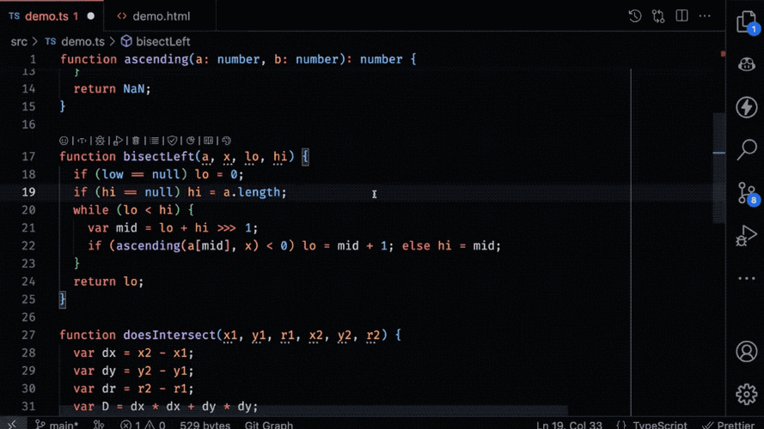Screen dimensions: 764x429
Task: Click the side-by-side panels code lens icon
Action: click(209, 141)
